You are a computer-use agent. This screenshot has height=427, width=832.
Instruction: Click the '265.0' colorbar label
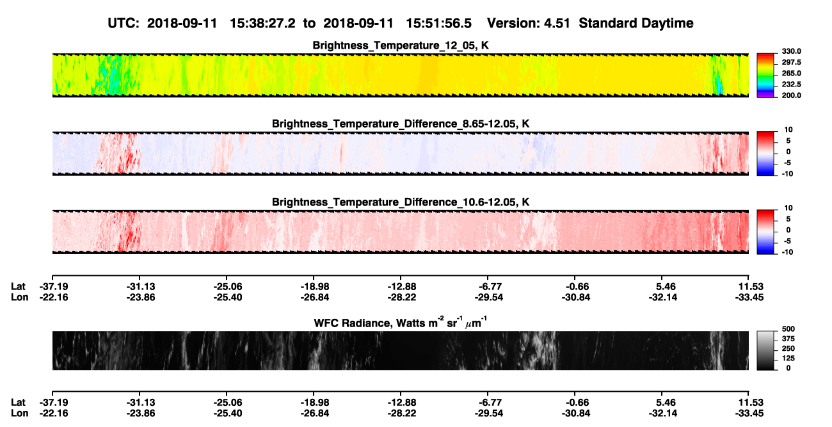tap(792, 73)
